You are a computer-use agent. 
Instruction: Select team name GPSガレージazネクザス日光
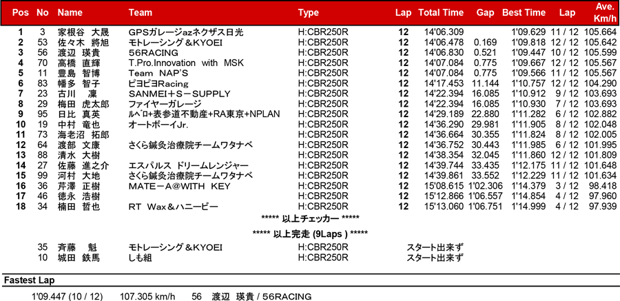click(x=186, y=32)
